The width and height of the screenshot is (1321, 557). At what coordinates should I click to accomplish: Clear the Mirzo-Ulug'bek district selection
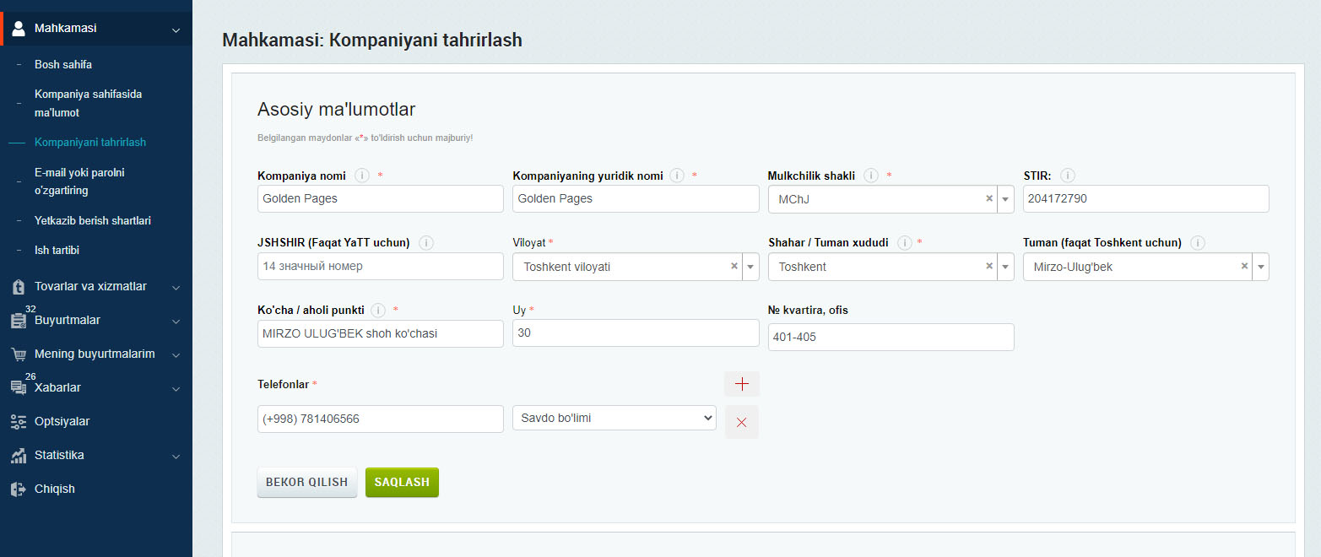[1243, 267]
